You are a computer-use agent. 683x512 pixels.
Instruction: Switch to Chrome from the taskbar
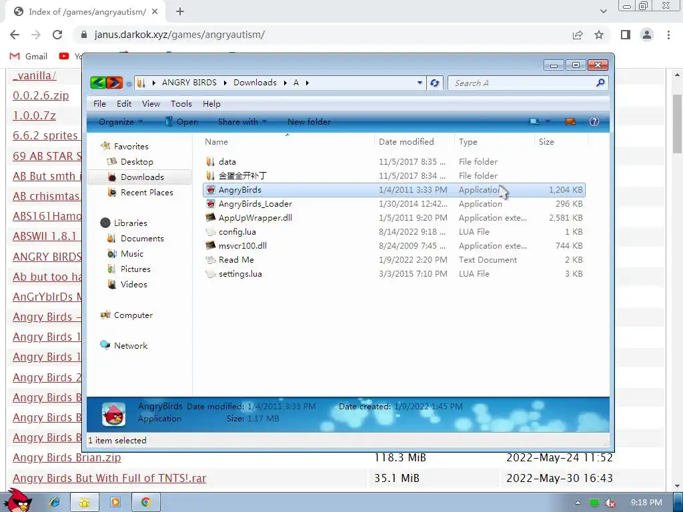coord(146,503)
